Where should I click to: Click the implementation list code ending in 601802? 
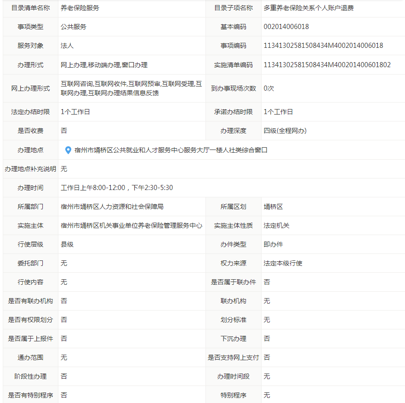(327, 65)
